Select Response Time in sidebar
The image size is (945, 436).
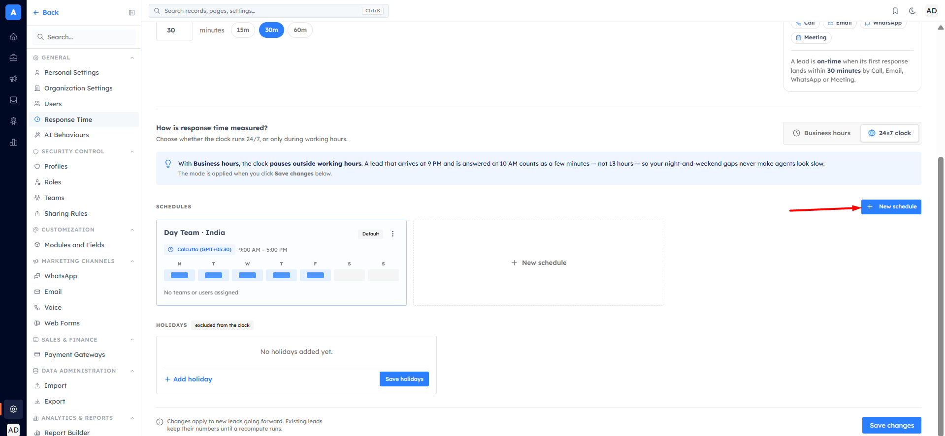84,119
